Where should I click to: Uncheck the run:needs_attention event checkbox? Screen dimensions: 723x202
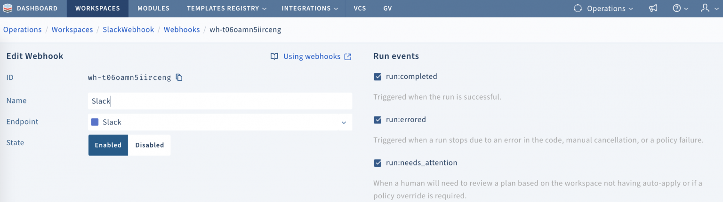[x=378, y=163]
